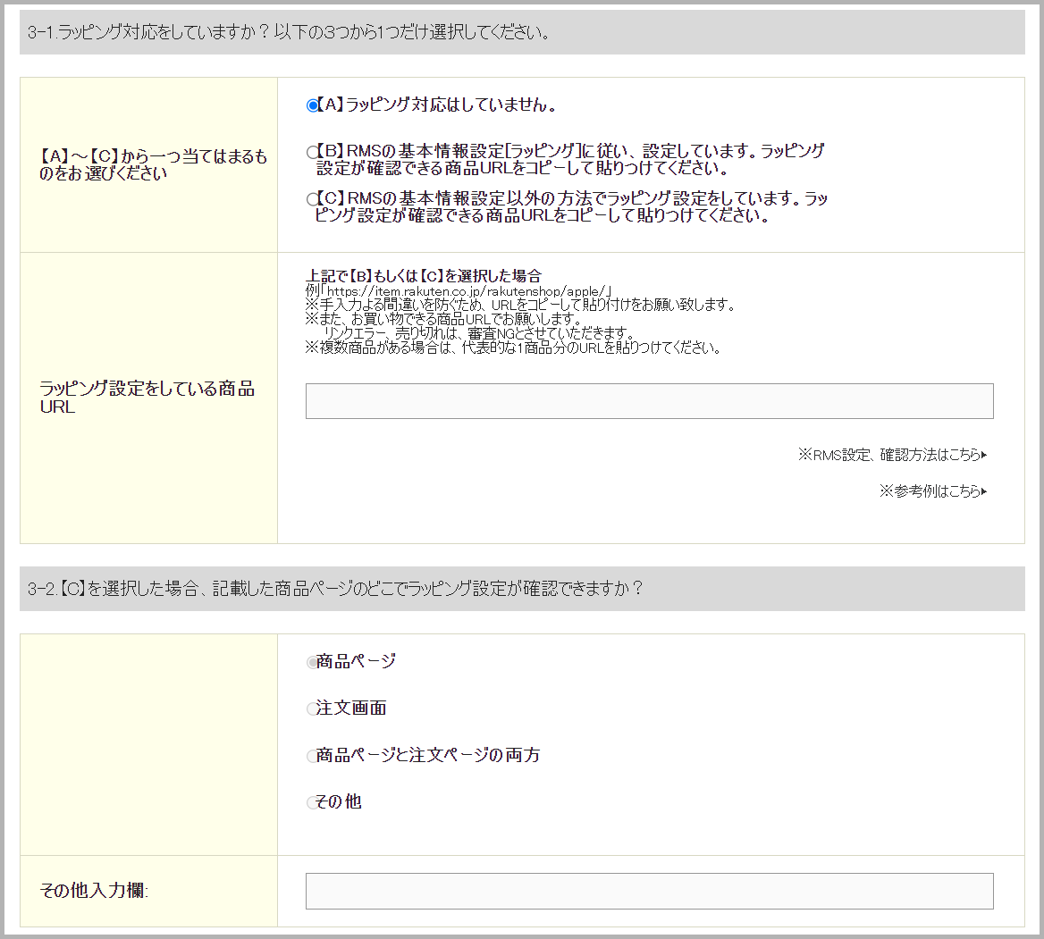The image size is (1044, 939).
Task: Click the note リンクエラー、売り切れは審査NG
Action: click(x=478, y=332)
